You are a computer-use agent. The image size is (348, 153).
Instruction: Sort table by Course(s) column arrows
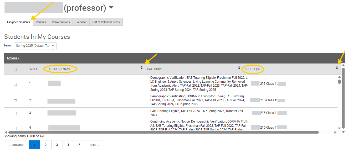click(337, 68)
